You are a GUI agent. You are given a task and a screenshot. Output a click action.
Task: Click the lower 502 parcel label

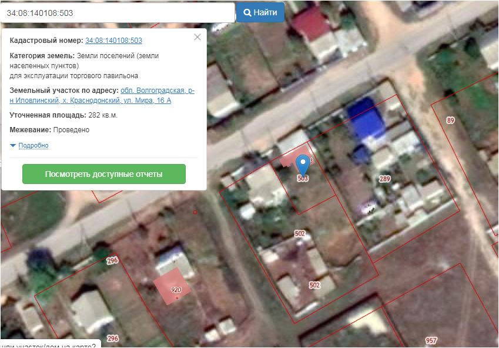point(314,285)
